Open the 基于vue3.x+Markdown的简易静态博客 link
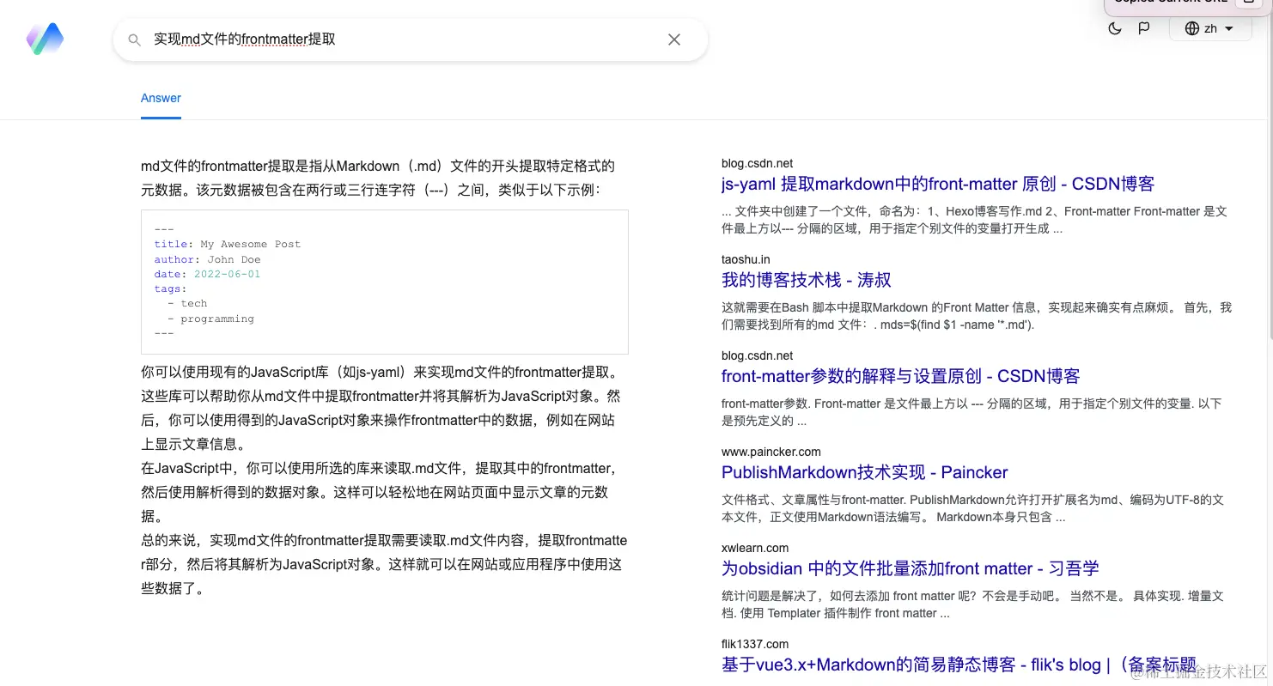 tap(959, 665)
